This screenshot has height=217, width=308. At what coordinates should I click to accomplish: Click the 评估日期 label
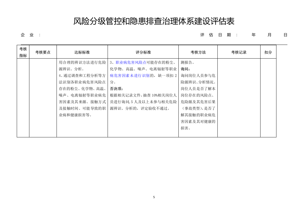[219, 35]
